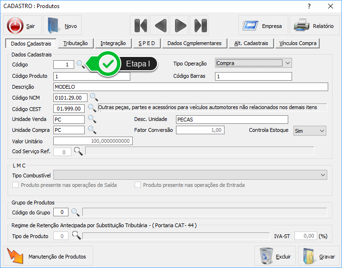Image resolution: width=342 pixels, height=268 pixels.
Task: Open the S P E D tab
Action: pyautogui.click(x=147, y=44)
